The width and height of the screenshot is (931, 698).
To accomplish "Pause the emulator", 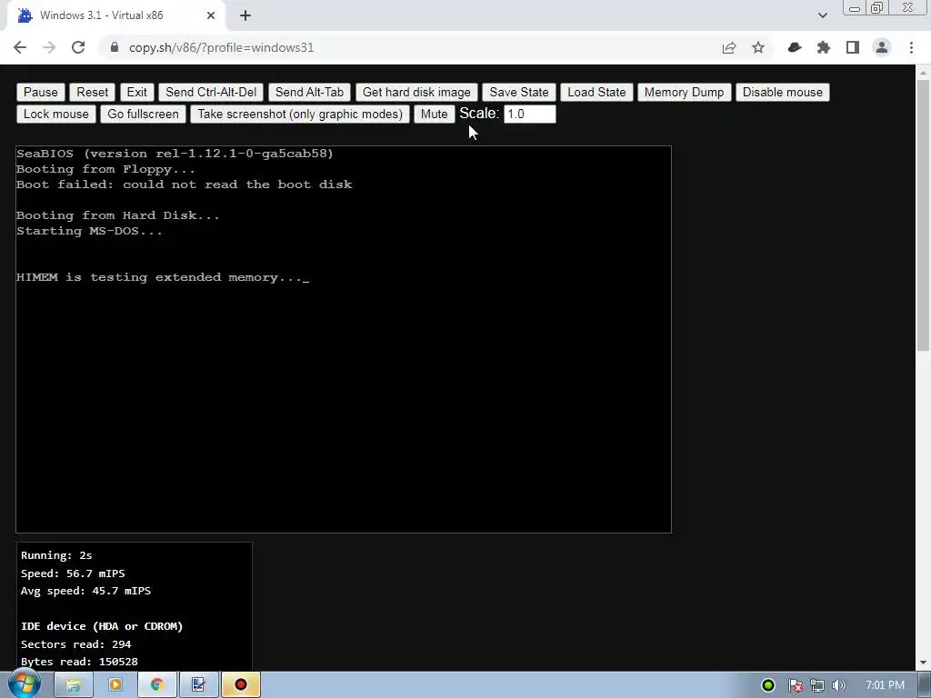I will [40, 92].
